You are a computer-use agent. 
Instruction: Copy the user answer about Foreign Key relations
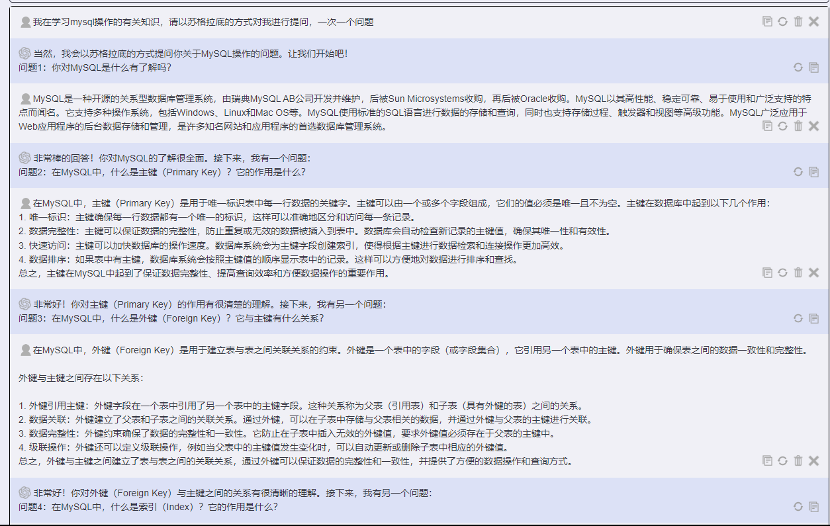767,460
